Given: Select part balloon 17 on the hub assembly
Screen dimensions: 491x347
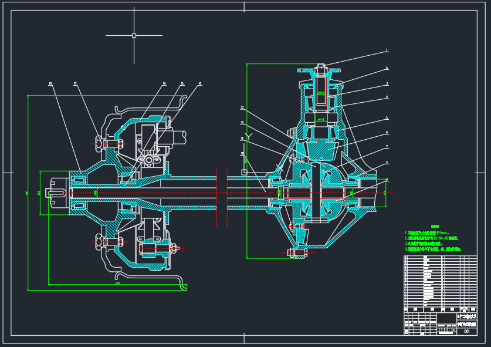Looking at the screenshot, I should 75,83.
